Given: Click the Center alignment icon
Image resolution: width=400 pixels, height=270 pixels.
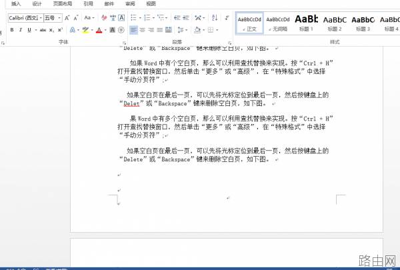Looking at the screenshot, I should coord(142,30).
